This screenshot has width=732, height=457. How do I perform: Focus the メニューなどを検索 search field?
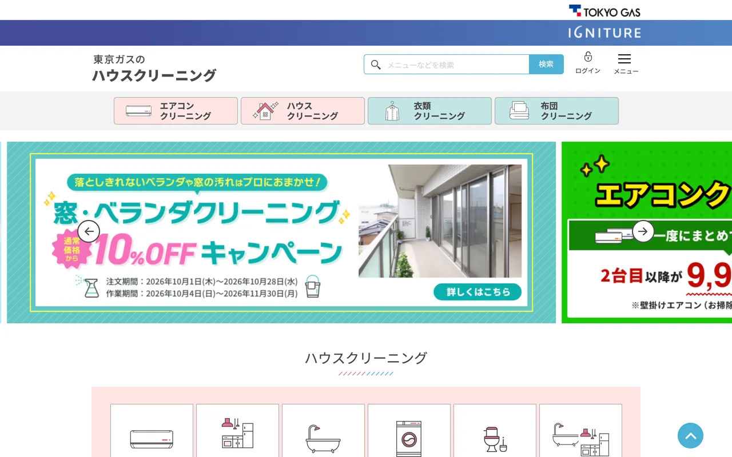447,65
